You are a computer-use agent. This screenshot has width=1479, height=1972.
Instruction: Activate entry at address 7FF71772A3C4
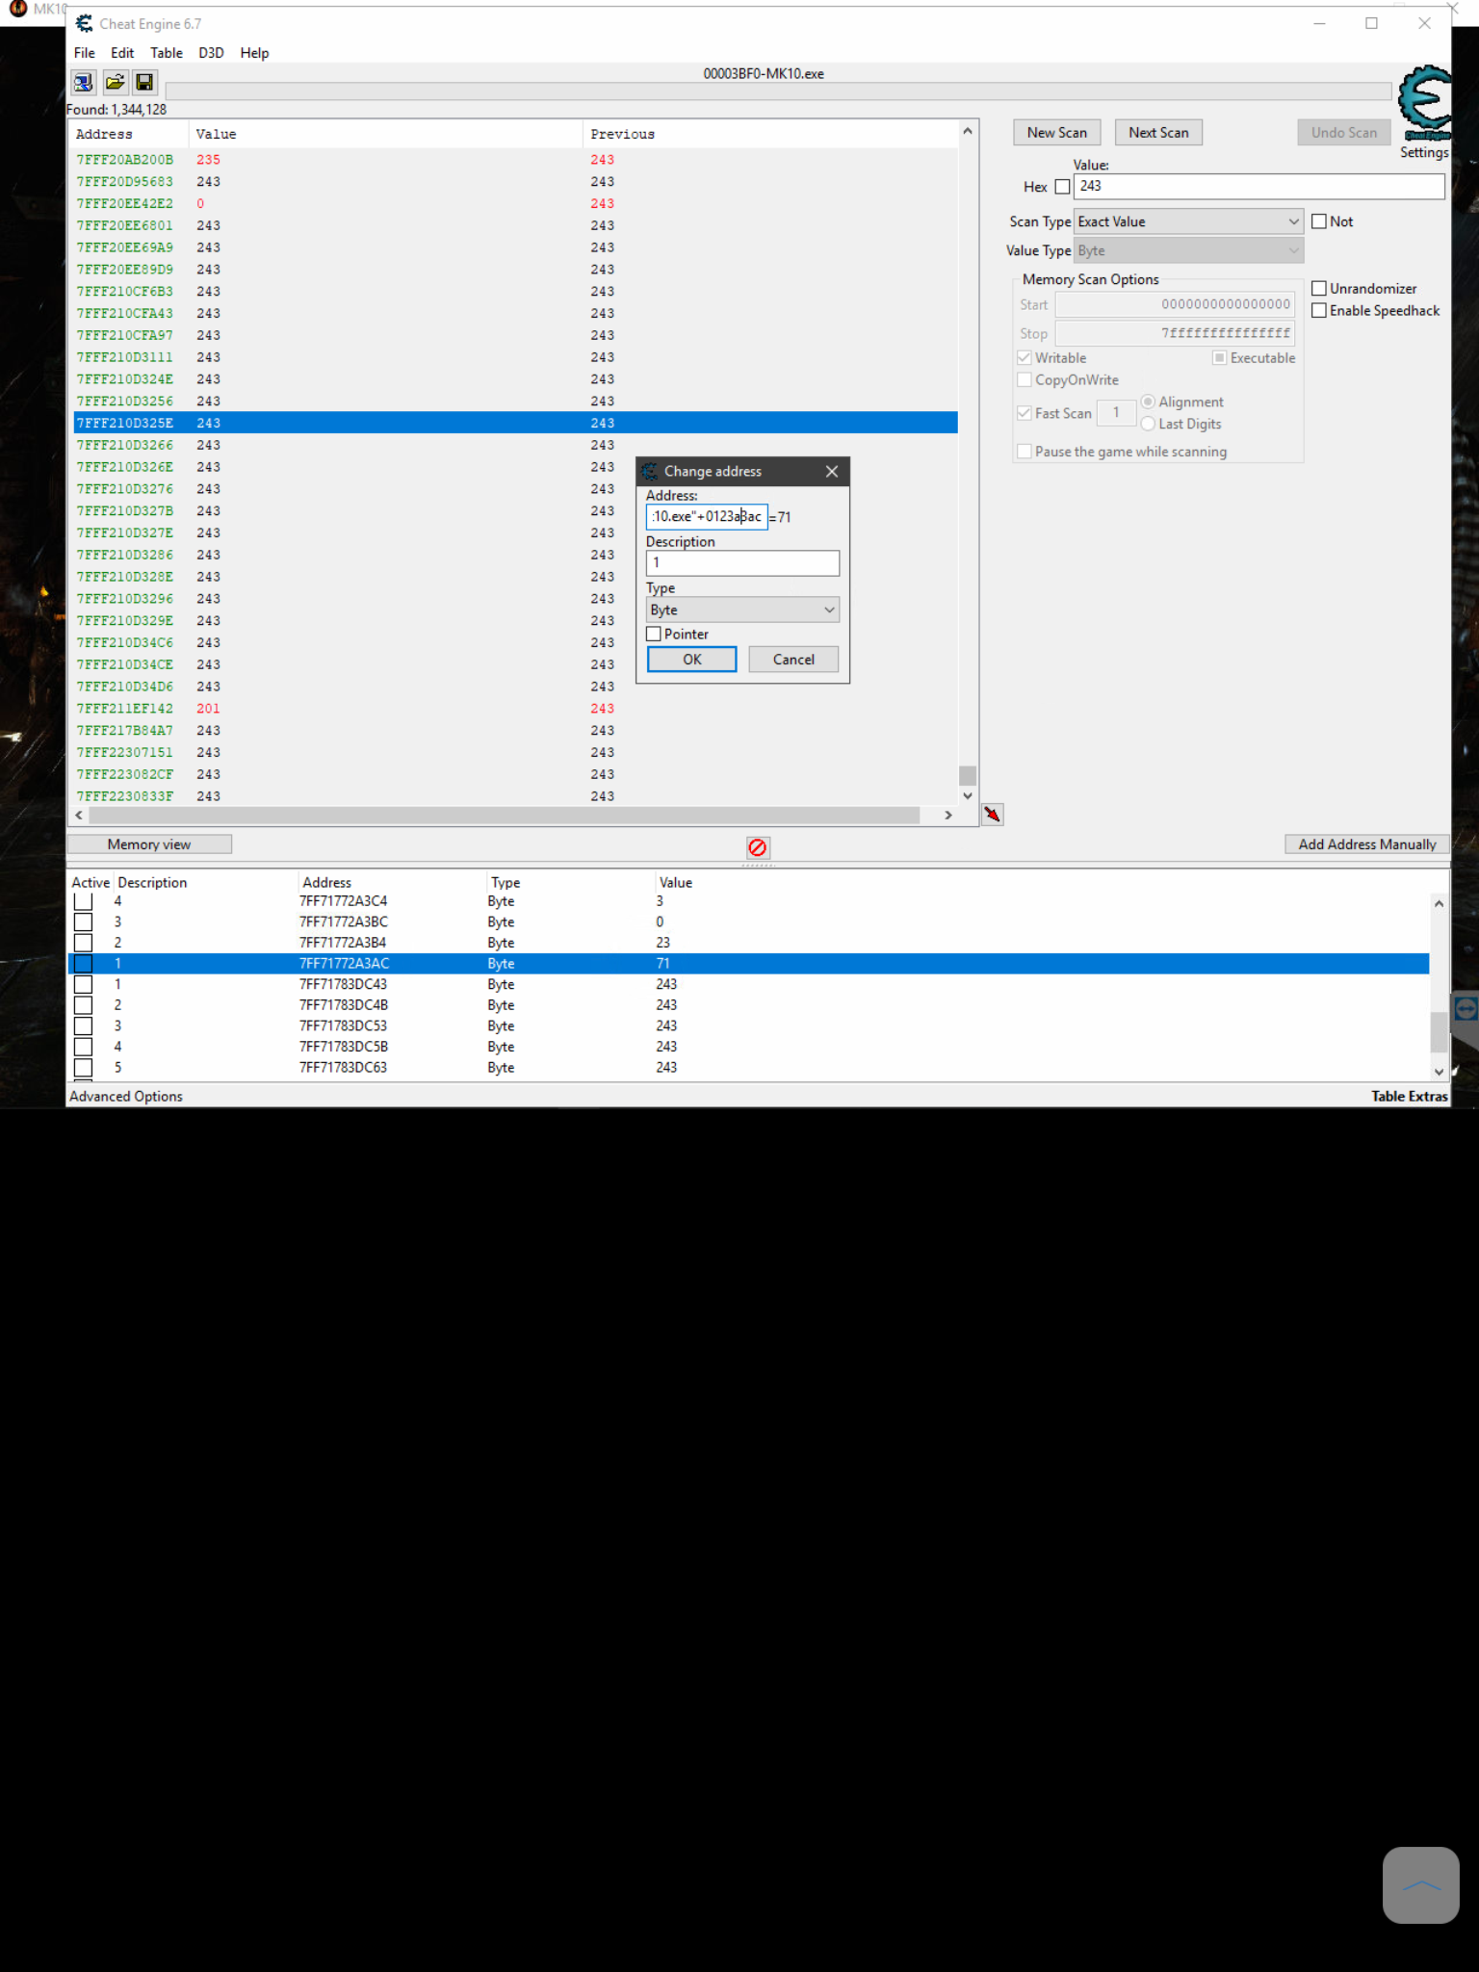coord(84,902)
